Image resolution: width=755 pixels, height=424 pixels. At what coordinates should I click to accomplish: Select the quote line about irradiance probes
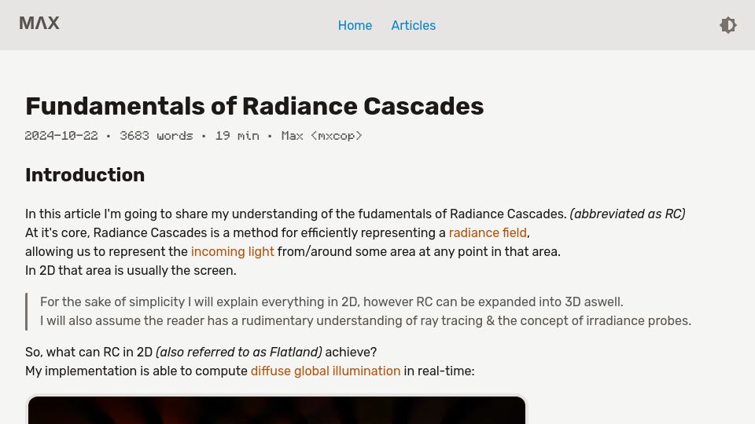(x=366, y=320)
